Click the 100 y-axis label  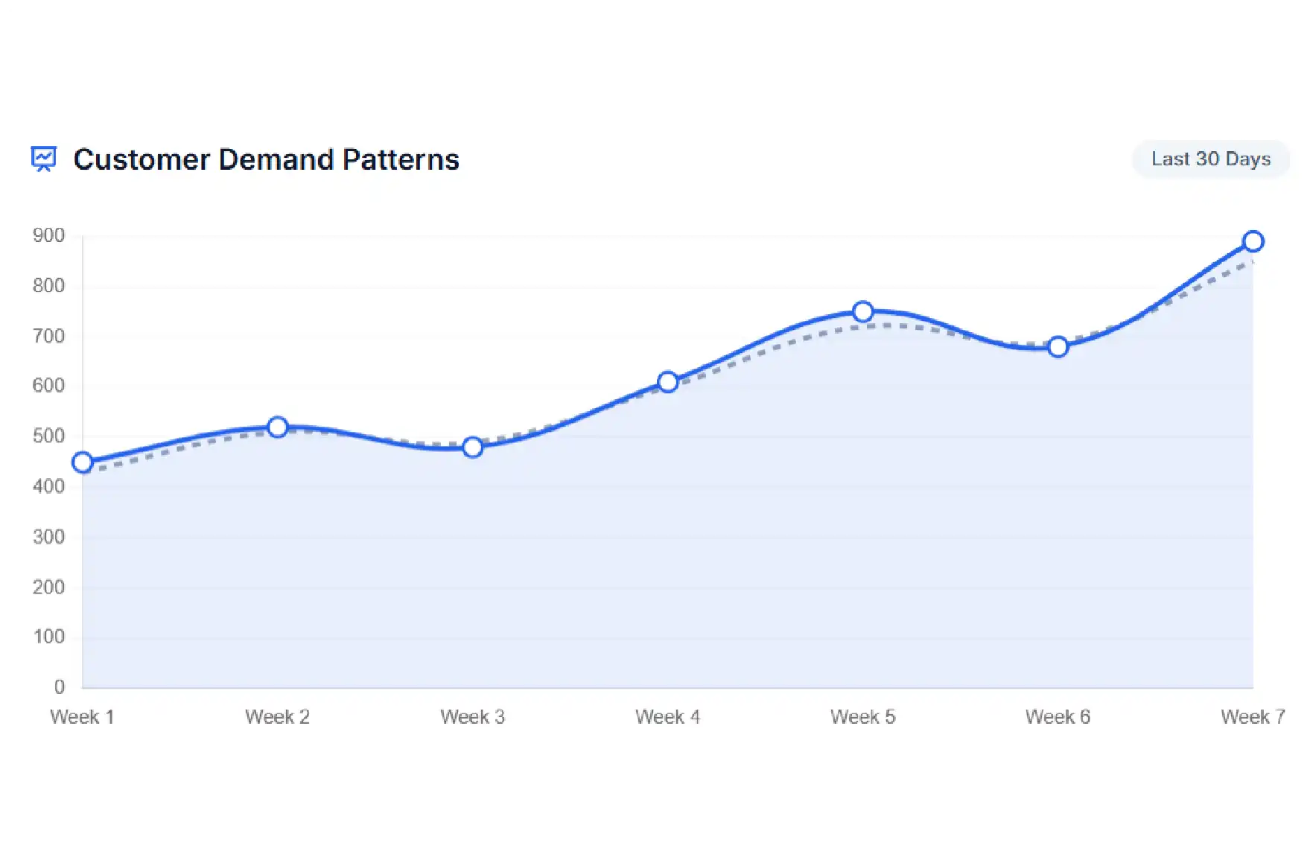(x=48, y=637)
